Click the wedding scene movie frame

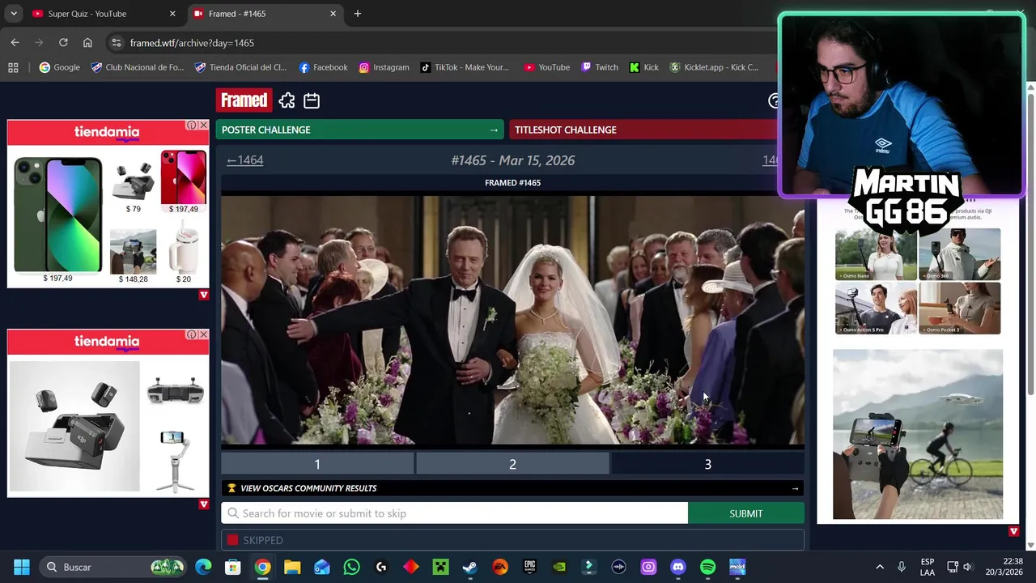point(512,320)
